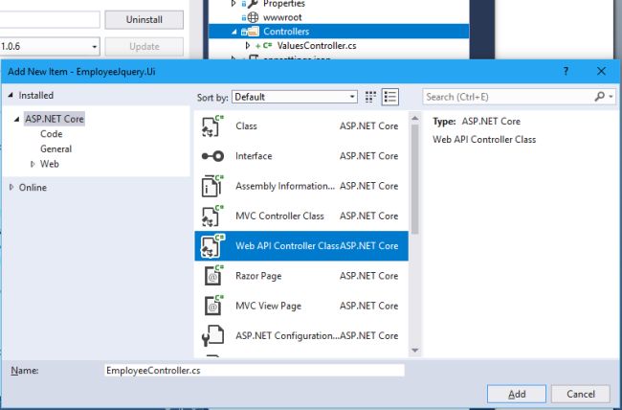This screenshot has width=622, height=410.
Task: Expand the Web tree node
Action: [x=33, y=164]
